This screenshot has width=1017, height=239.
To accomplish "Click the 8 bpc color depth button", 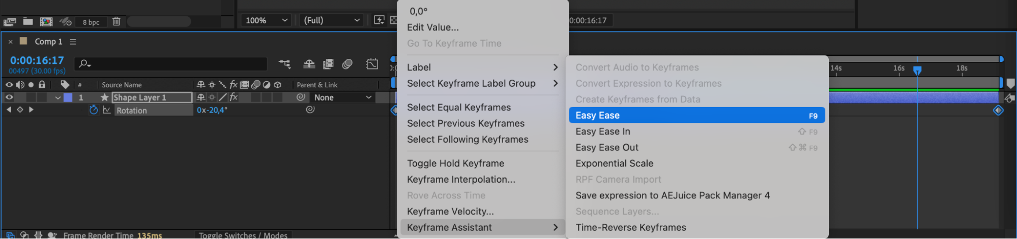I will coord(91,22).
